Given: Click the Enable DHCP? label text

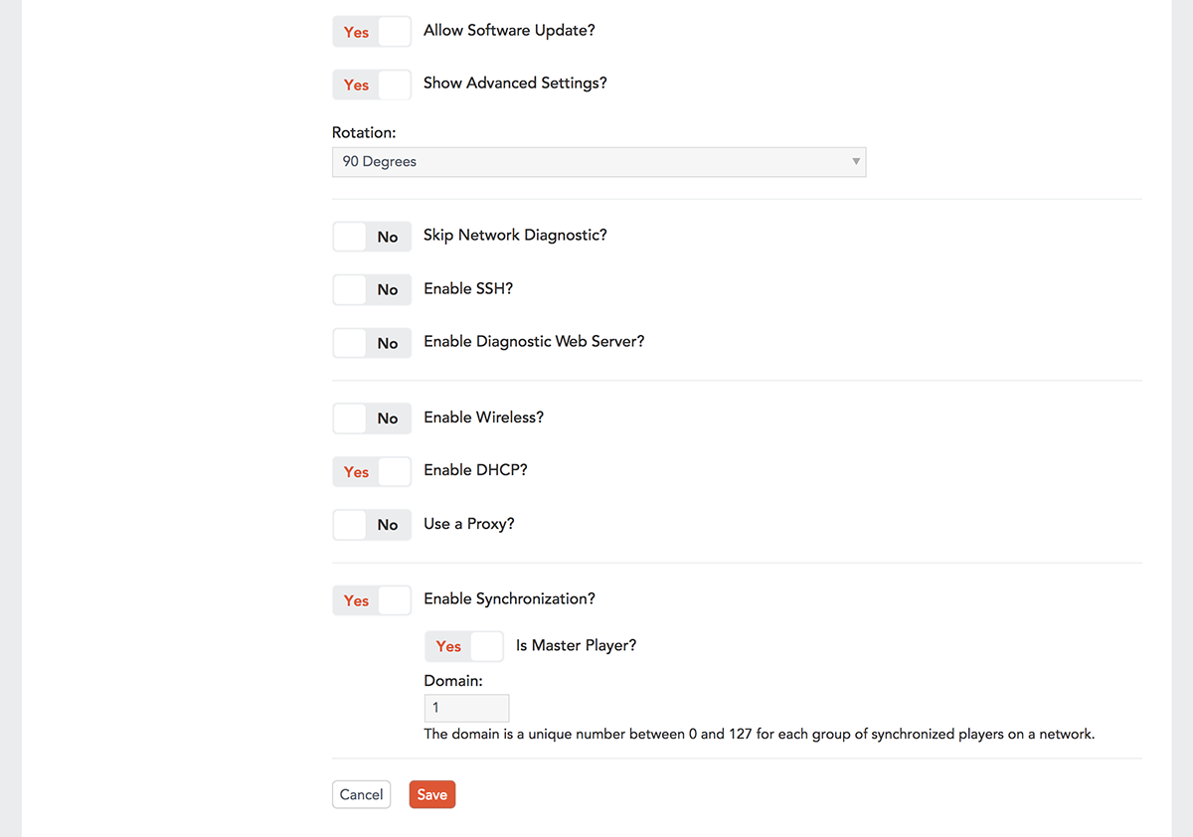Looking at the screenshot, I should pyautogui.click(x=475, y=470).
